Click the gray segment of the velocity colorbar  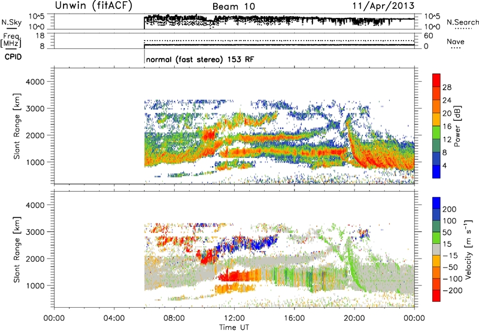pyautogui.click(x=436, y=250)
